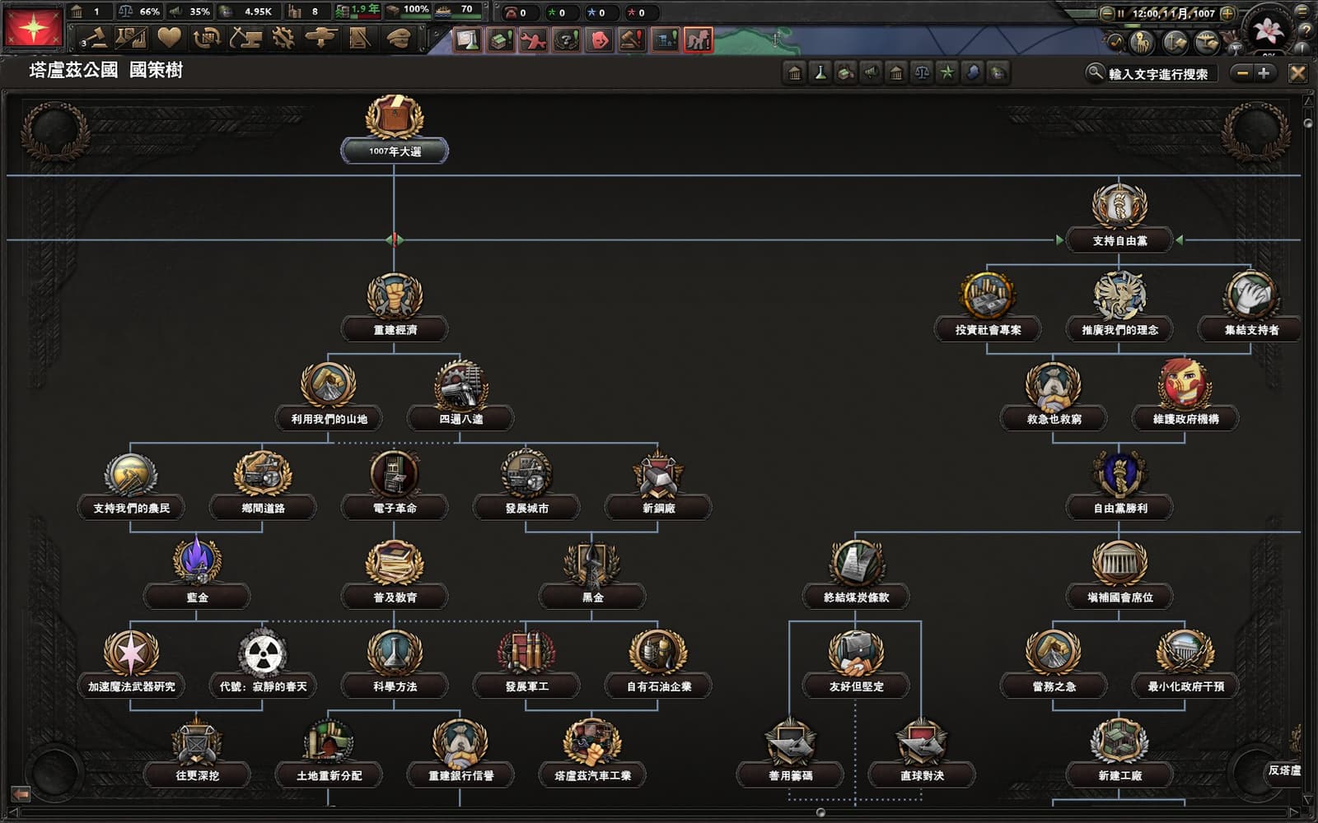Click the 代號：寂靜的春天 radiation icon
This screenshot has height=823, width=1318.
[x=263, y=653]
